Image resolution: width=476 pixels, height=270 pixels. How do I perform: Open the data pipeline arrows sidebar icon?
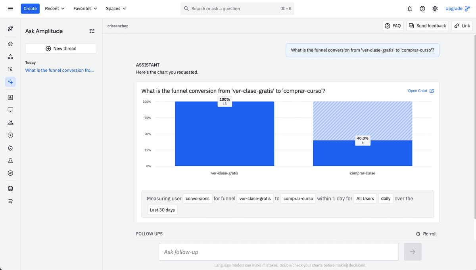point(10,201)
